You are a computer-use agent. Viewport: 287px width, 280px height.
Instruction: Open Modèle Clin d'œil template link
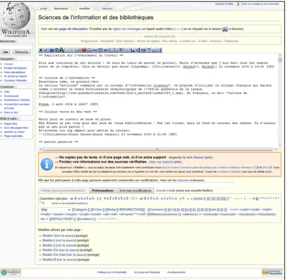[x=54, y=255]
